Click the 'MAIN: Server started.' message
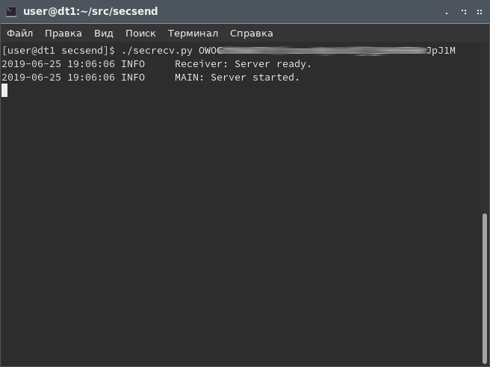Image resolution: width=490 pixels, height=367 pixels. coord(237,78)
